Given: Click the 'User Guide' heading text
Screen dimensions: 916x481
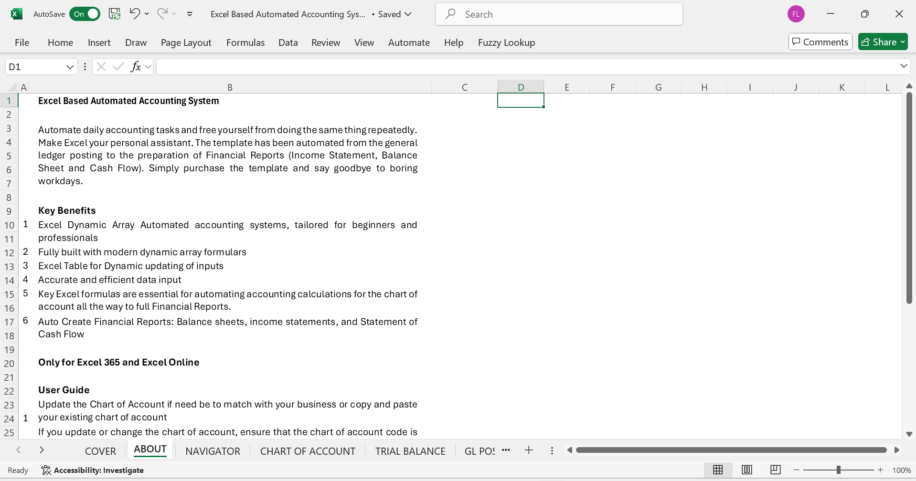Looking at the screenshot, I should pos(64,390).
